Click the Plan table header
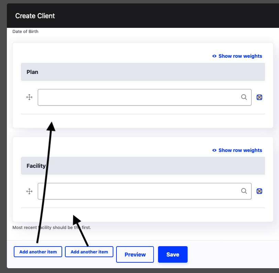 click(x=32, y=72)
